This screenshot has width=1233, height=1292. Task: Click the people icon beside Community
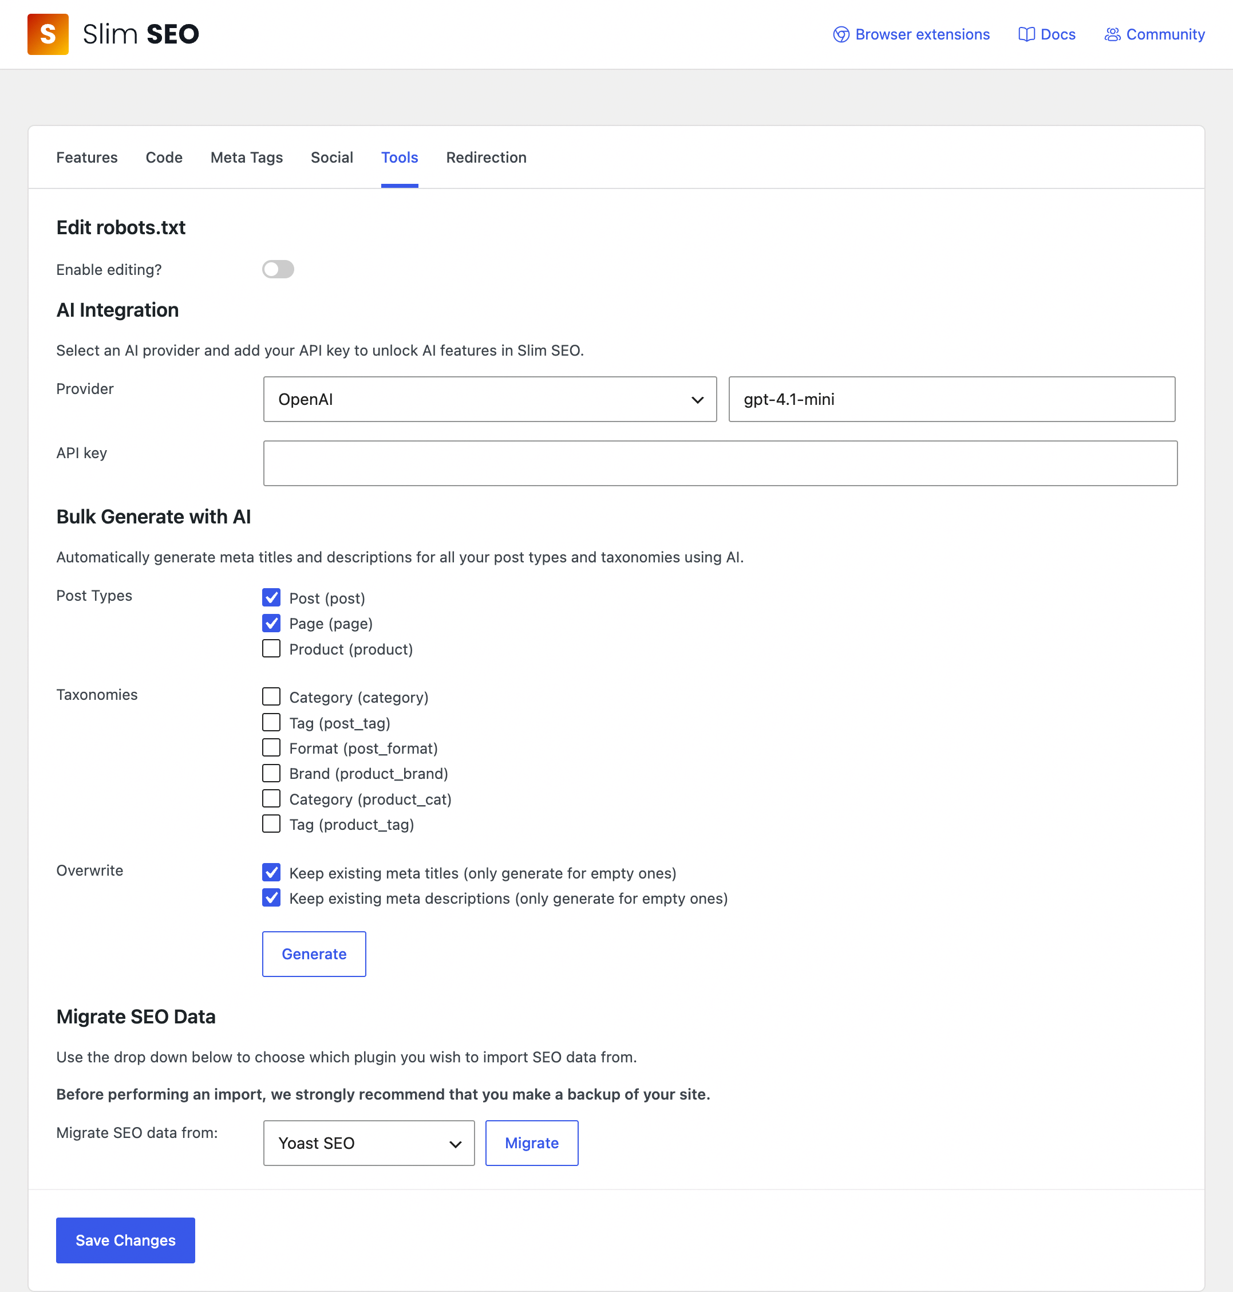[1112, 34]
